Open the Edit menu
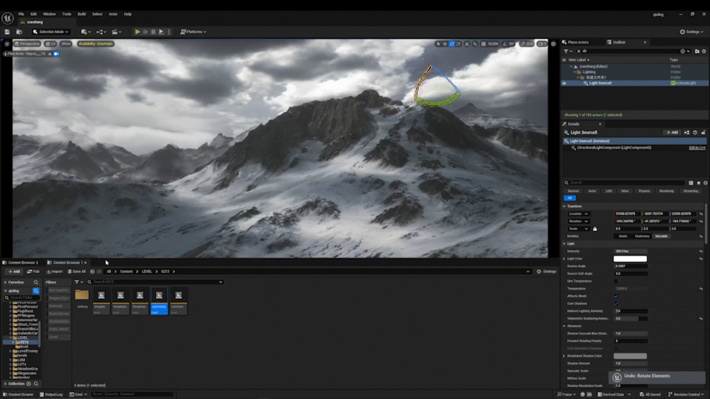Image resolution: width=710 pixels, height=399 pixels. (x=33, y=14)
